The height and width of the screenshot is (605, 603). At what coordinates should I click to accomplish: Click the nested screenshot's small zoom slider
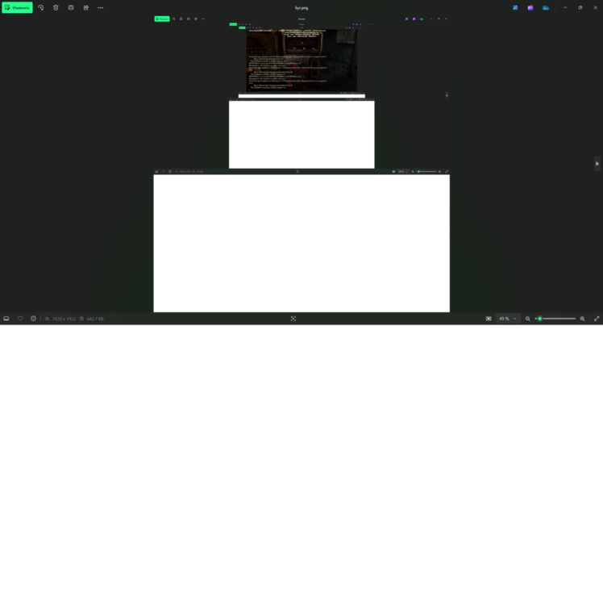(x=426, y=172)
